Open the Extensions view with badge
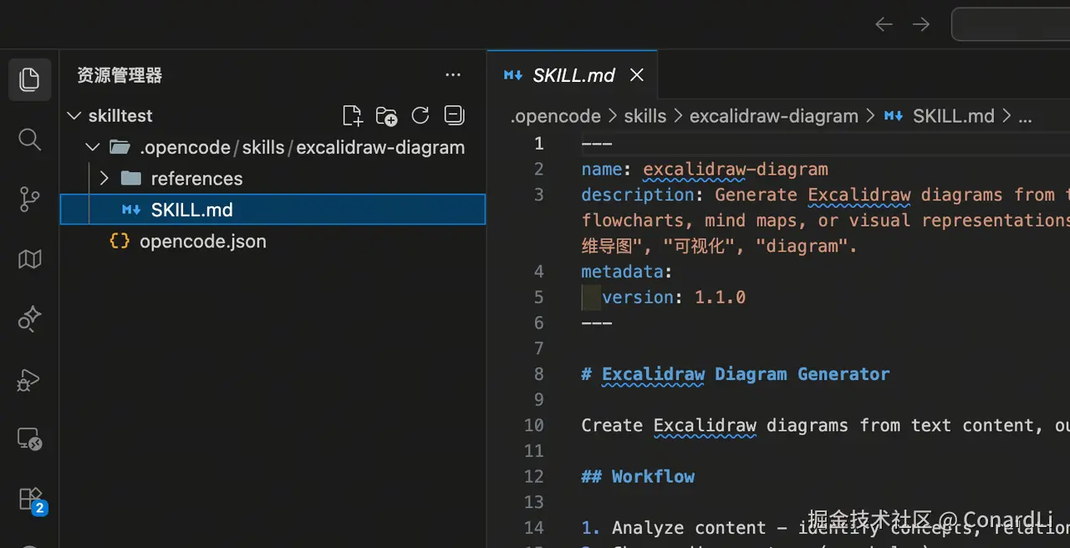Viewport: 1070px width, 548px height. click(x=31, y=500)
